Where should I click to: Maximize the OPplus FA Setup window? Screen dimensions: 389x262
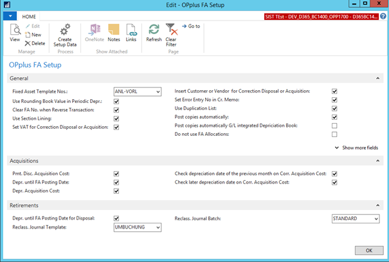pos(365,3)
